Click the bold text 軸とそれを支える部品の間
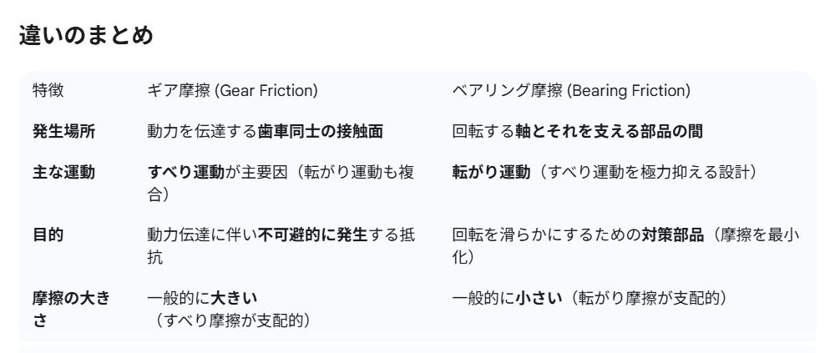Viewport: 830px width, 353px height. pos(601,131)
